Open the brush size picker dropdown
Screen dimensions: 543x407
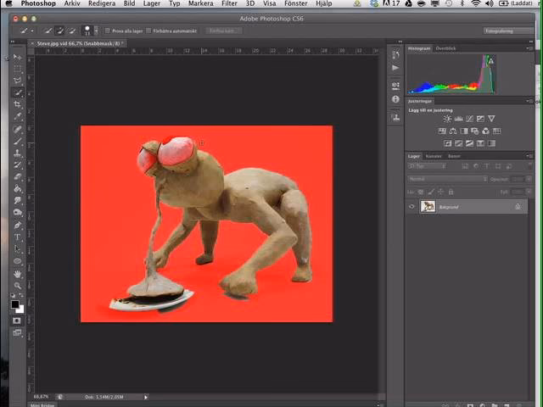87,31
